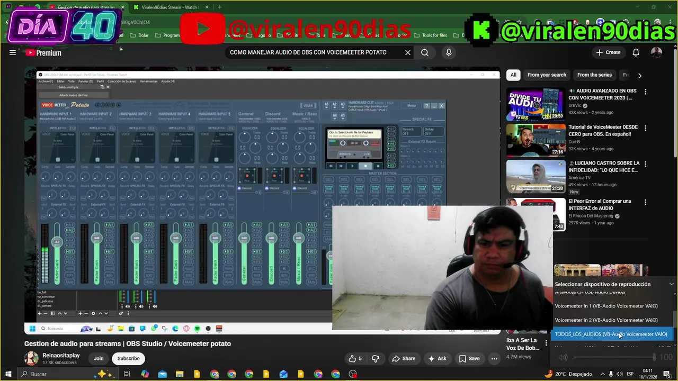
Task: Open Tools for files bookmarks folder
Action: (430, 35)
